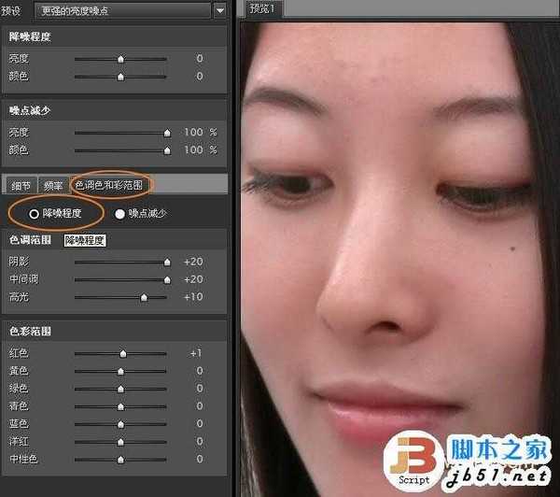
Task: Click the 红色 color range slider handle
Action: pyautogui.click(x=122, y=353)
